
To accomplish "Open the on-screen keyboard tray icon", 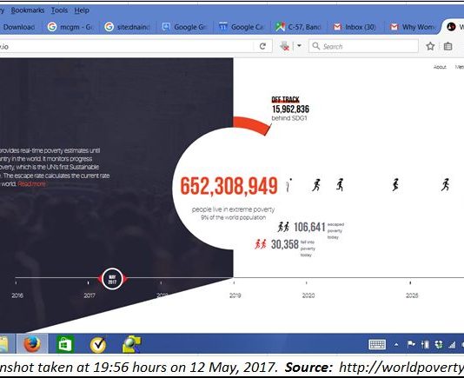I will coord(377,344).
